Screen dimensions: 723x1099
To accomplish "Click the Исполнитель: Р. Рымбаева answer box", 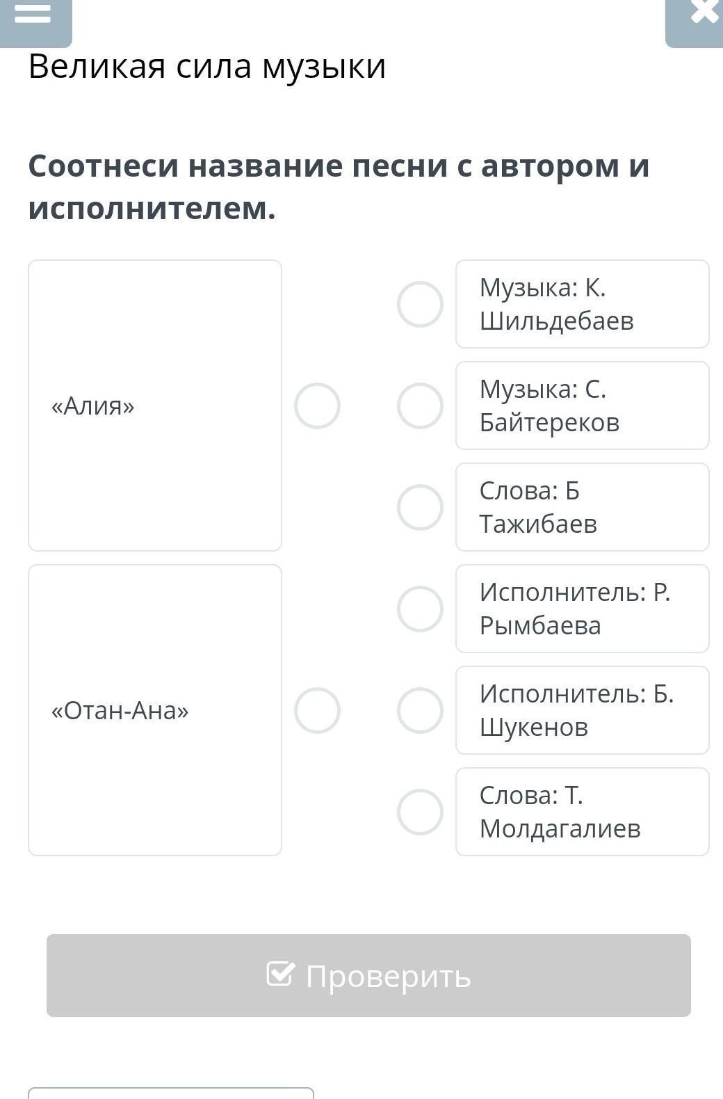I will tap(582, 609).
